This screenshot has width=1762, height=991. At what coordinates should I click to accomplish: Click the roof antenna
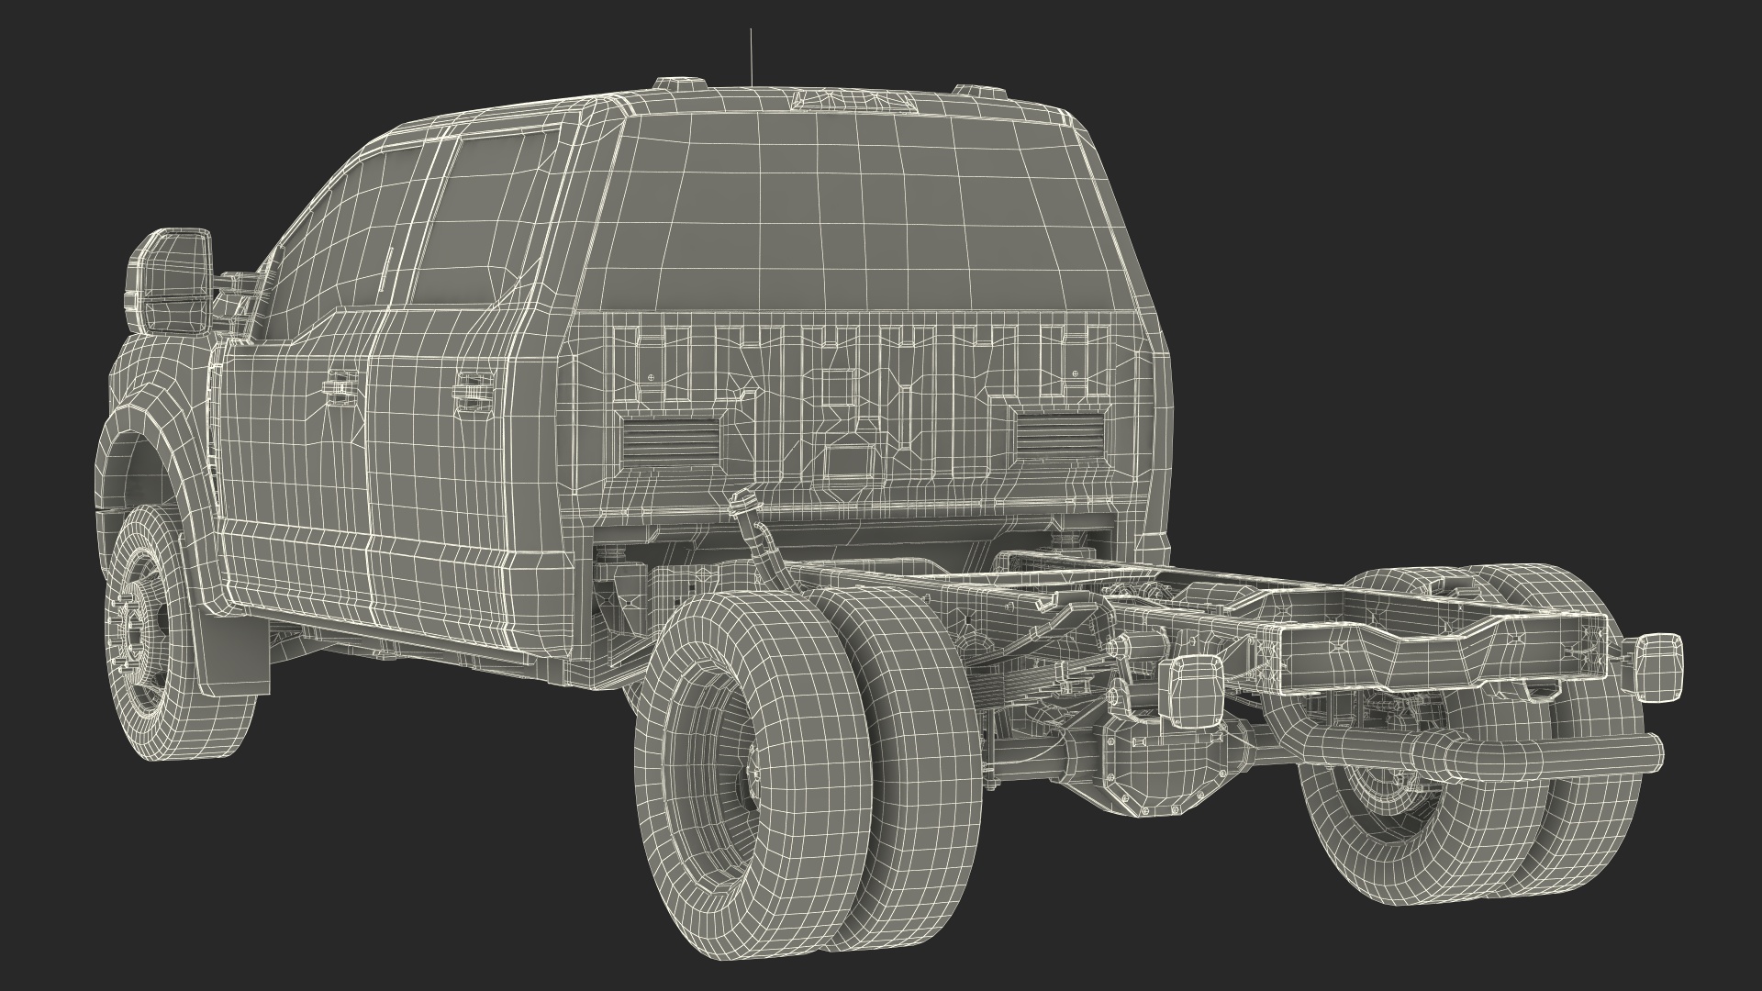pyautogui.click(x=752, y=55)
